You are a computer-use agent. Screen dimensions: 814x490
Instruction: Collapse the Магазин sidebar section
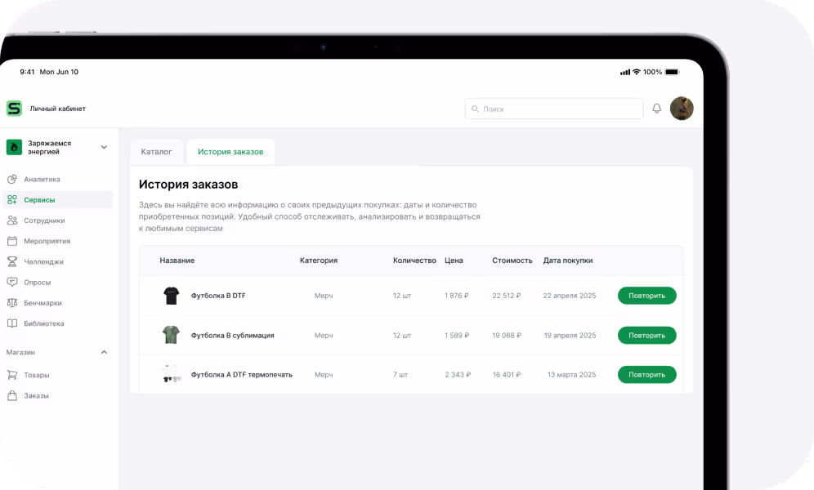tap(104, 352)
